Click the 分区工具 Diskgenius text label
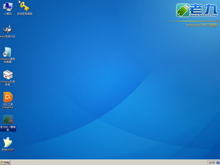 [x=8, y=106]
